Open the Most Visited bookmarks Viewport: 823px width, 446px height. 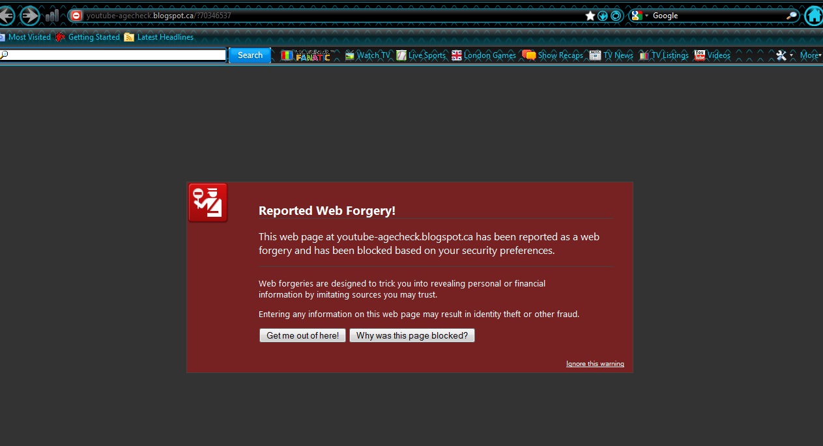pos(25,37)
